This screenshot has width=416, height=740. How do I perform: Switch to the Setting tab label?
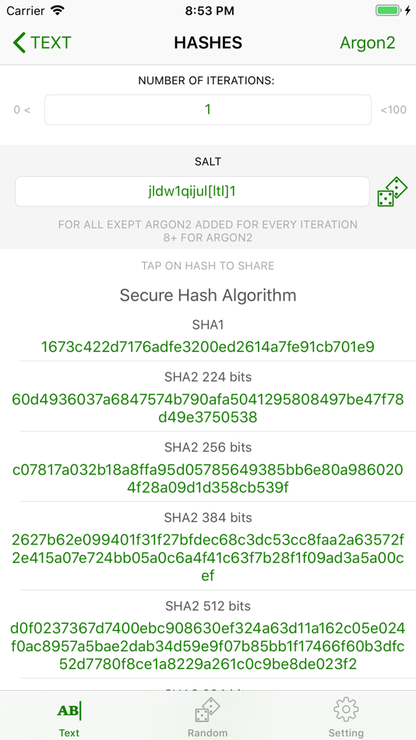[346, 733]
